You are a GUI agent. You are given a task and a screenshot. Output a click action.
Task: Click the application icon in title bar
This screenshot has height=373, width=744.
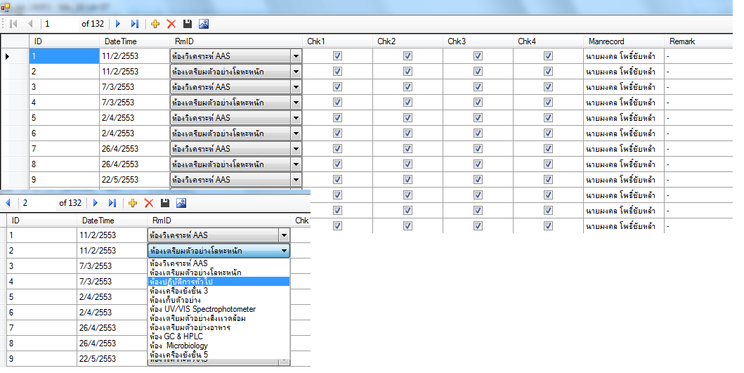click(x=5, y=6)
